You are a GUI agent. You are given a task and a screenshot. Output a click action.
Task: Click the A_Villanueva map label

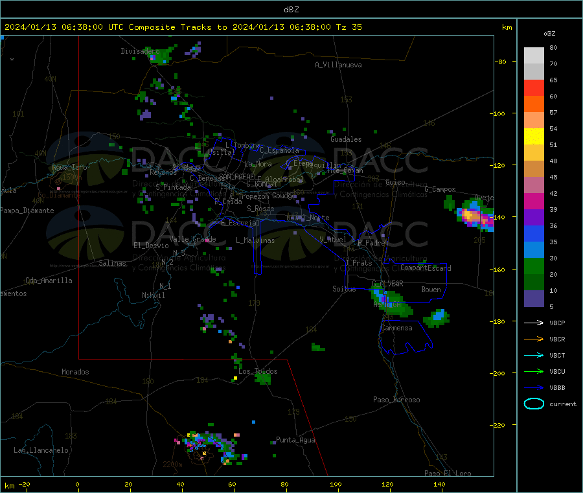pyautogui.click(x=338, y=65)
